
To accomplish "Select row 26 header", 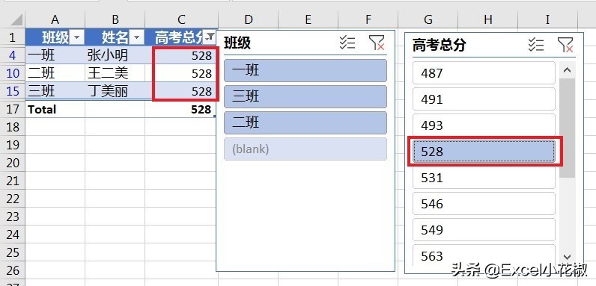I will 13,270.
